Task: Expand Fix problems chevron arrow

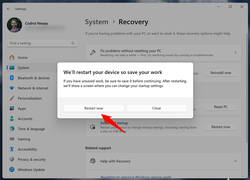Action: point(235,53)
